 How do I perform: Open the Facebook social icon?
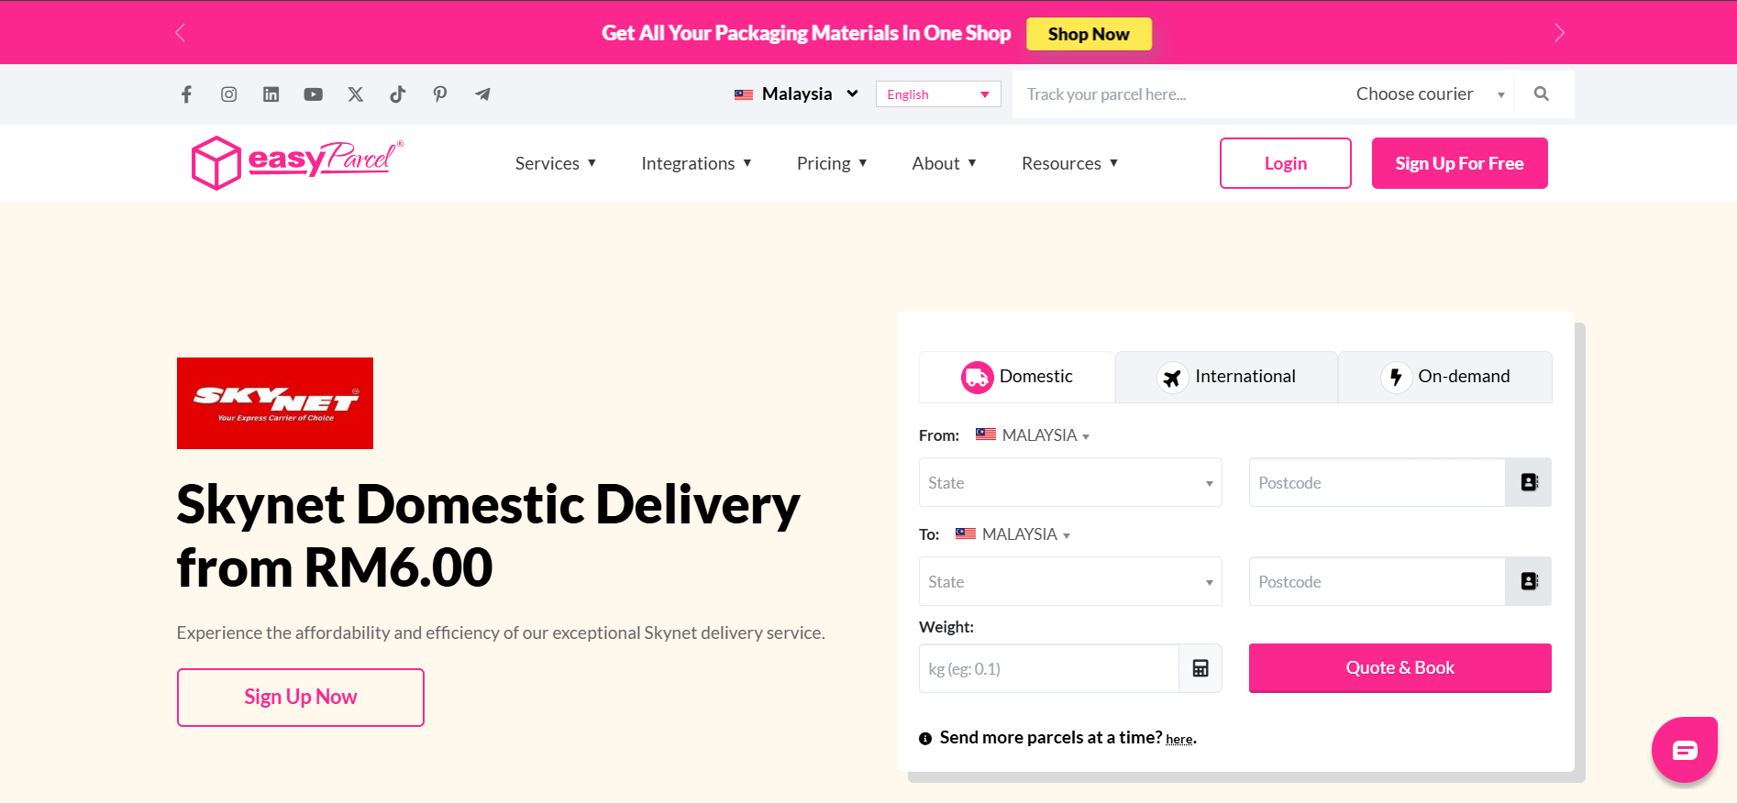pyautogui.click(x=186, y=94)
